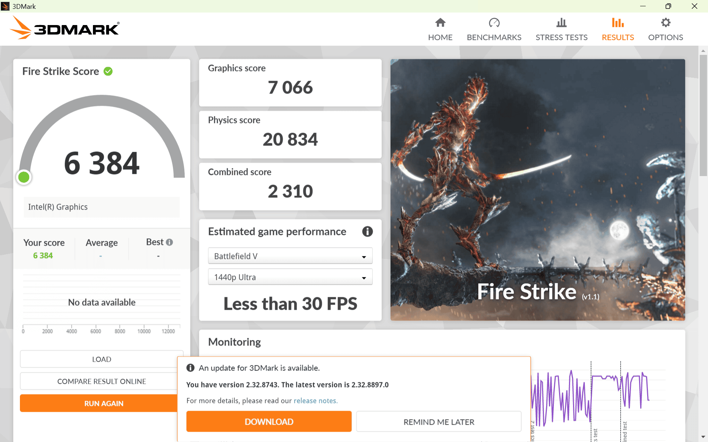Click the Options gear icon
The image size is (708, 442).
coord(666,23)
